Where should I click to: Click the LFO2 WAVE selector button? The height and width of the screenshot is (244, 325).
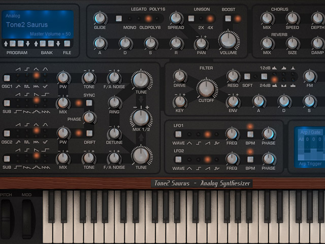(178, 160)
